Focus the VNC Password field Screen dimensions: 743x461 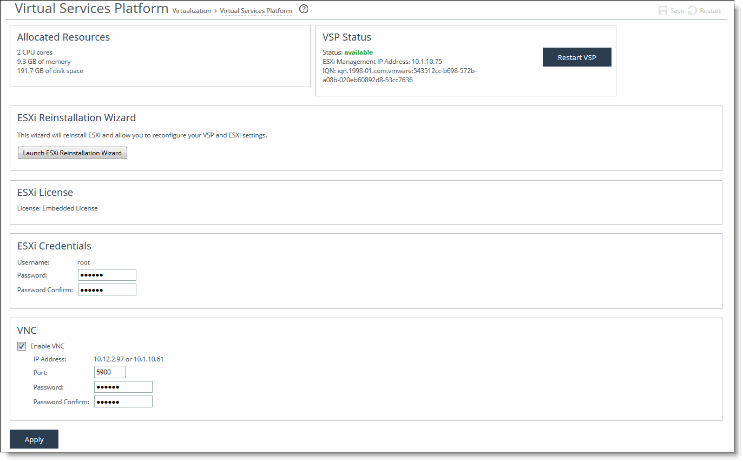coord(123,387)
